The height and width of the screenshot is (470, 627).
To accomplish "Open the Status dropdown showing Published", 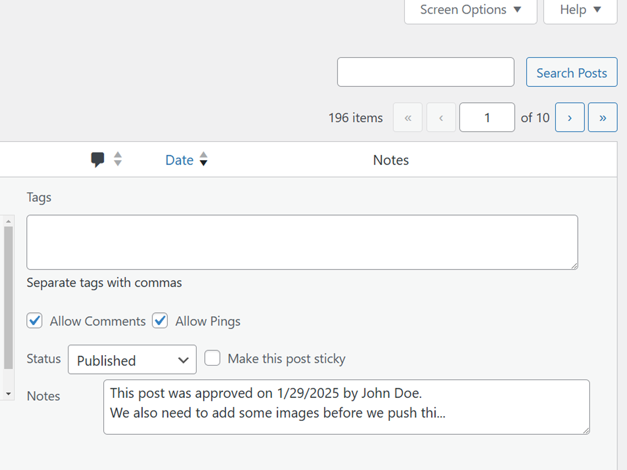I will (132, 360).
